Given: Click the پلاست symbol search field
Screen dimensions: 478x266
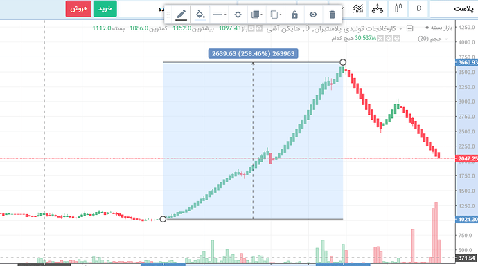Looking at the screenshot, I should point(454,9).
